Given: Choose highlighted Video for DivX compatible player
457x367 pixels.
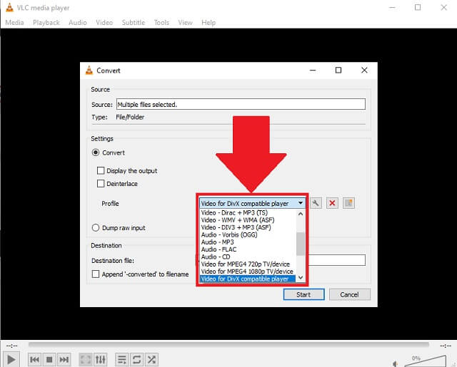Looking at the screenshot, I should 248,279.
